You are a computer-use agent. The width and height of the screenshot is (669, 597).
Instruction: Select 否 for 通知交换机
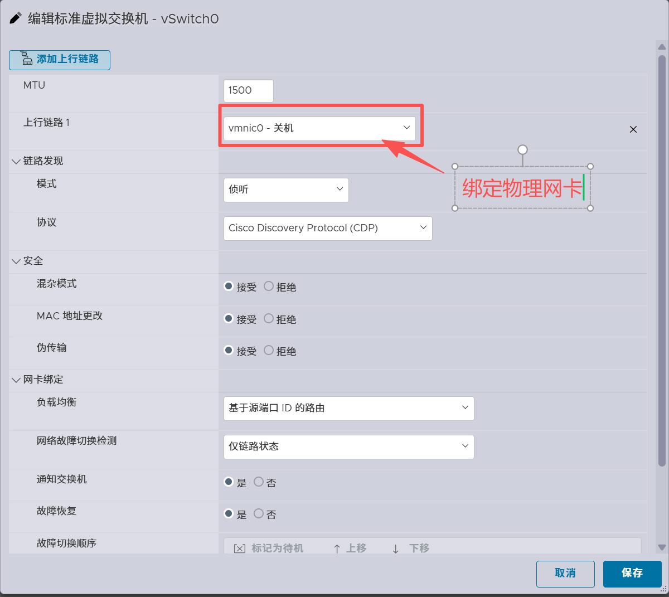[259, 482]
